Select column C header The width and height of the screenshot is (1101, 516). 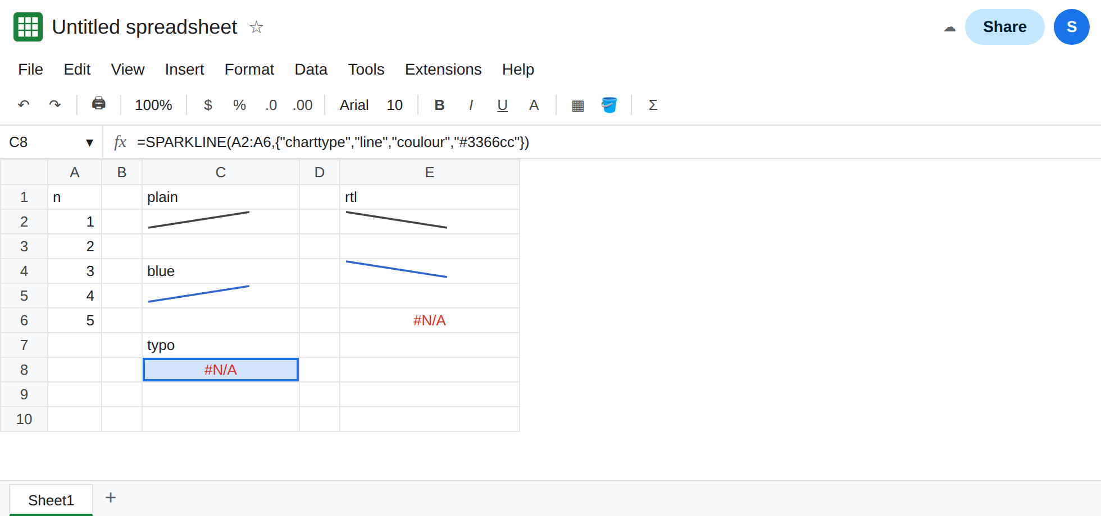221,172
